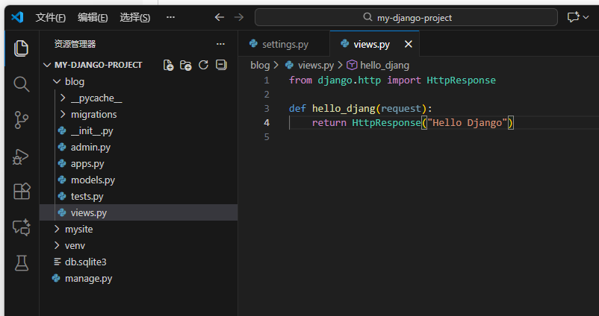599x316 pixels.
Task: Click the 资源管理器 panel title
Action: point(75,44)
